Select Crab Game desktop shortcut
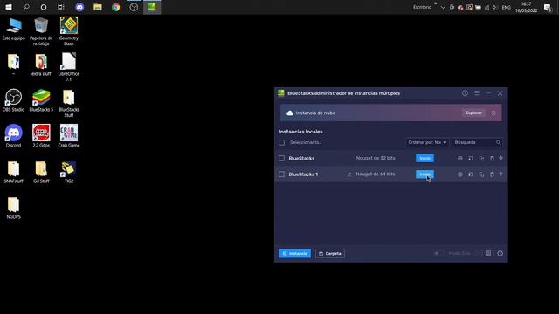The height and width of the screenshot is (314, 559). coord(69,136)
